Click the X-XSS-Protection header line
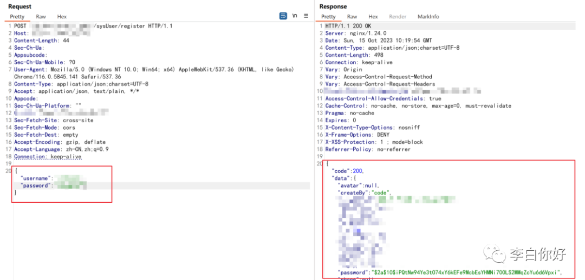The width and height of the screenshot is (585, 280). (374, 142)
